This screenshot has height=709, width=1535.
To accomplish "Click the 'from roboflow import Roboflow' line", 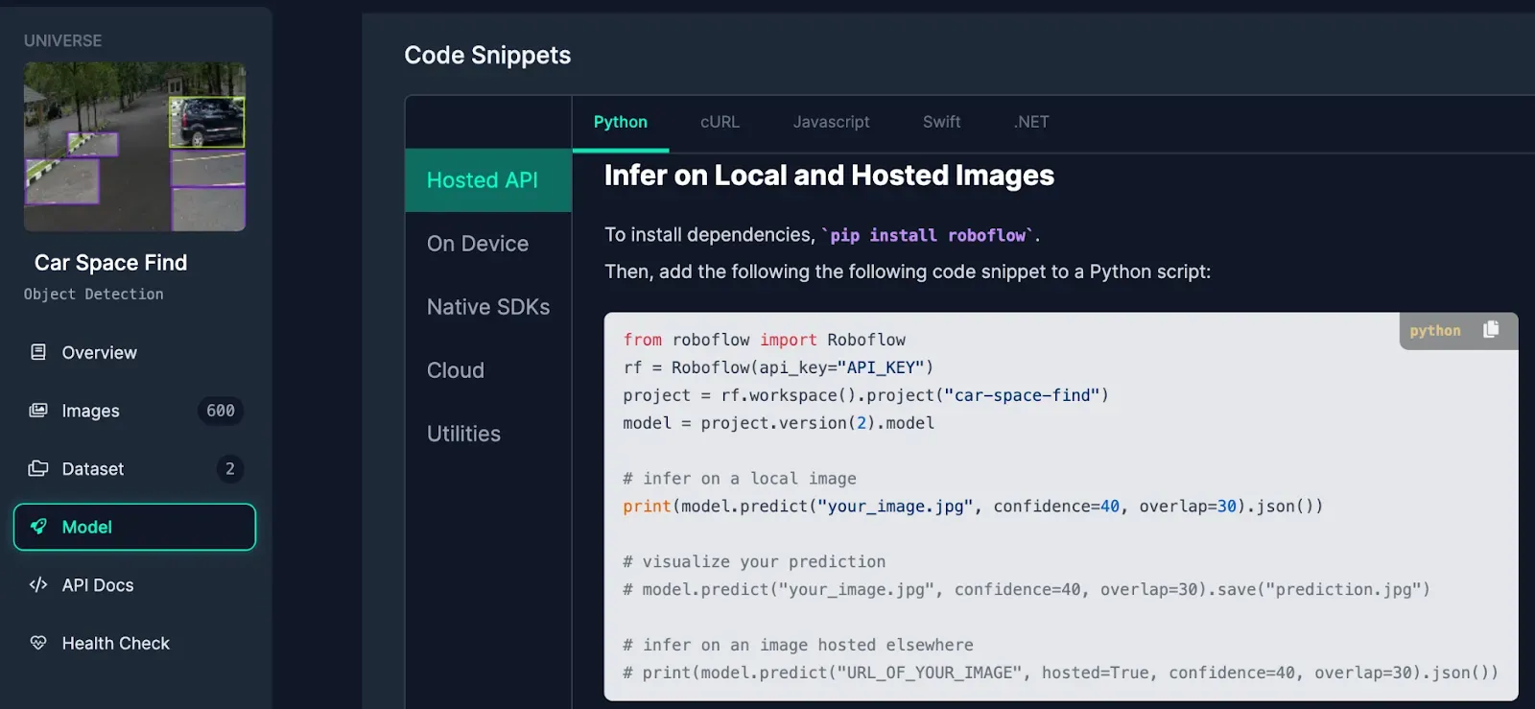I will pos(765,340).
